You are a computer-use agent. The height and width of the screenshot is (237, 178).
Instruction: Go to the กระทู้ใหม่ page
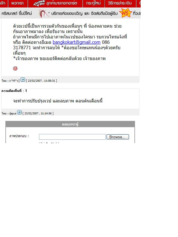(93, 3)
